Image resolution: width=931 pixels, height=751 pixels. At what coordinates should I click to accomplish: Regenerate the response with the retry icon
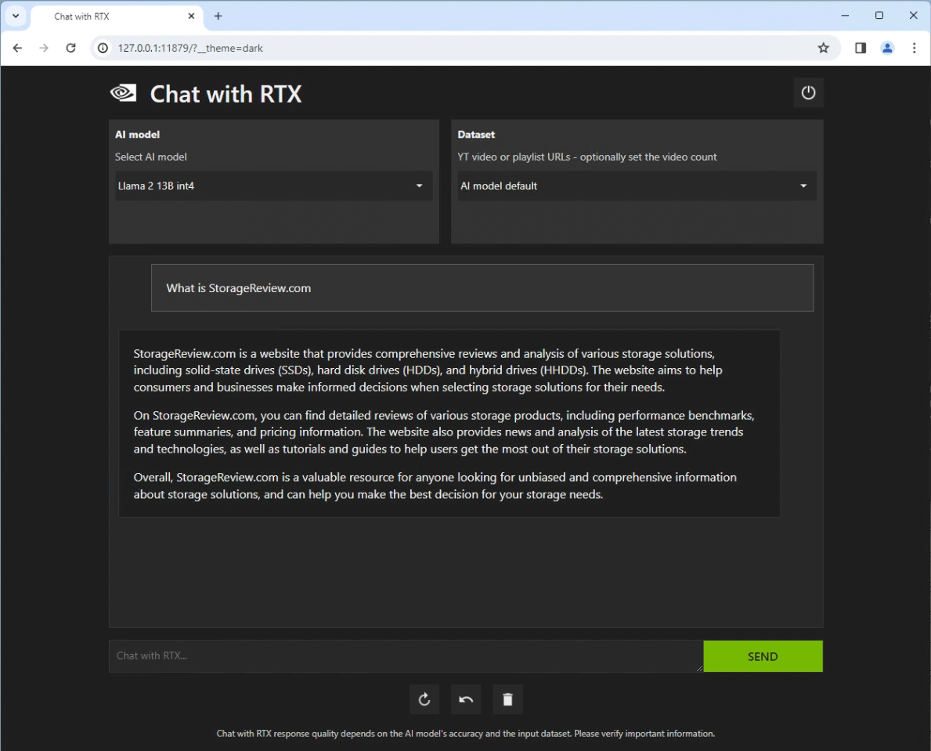point(424,699)
